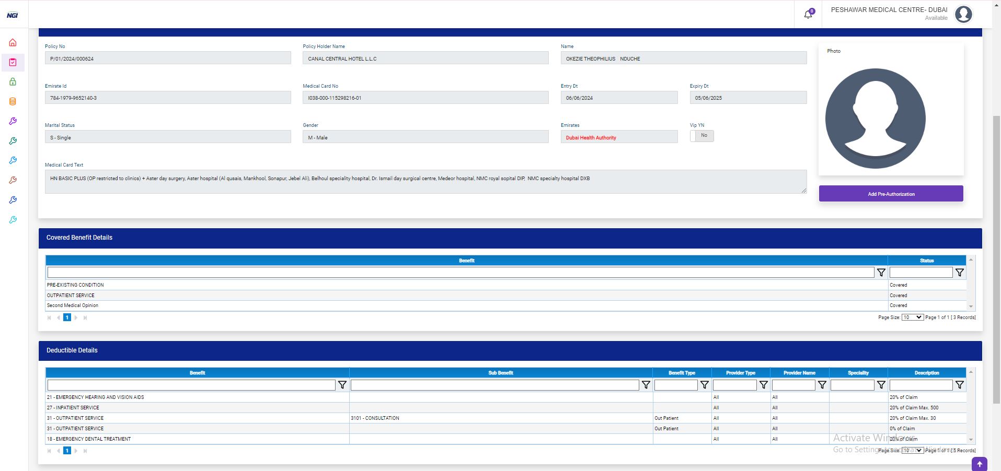The image size is (1001, 471).
Task: Click the filter icon for Status column
Action: point(959,273)
